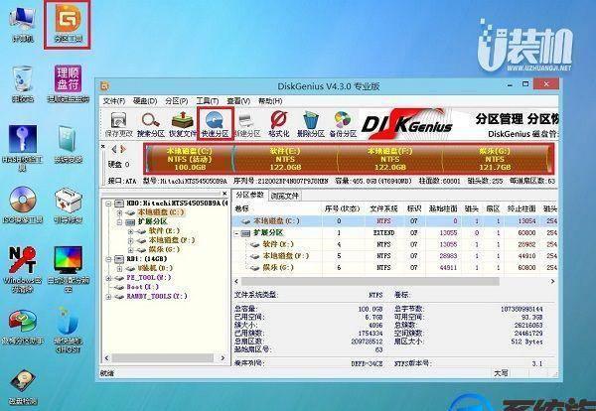Expand 娱乐(G:) in the disk tree

coord(131,249)
